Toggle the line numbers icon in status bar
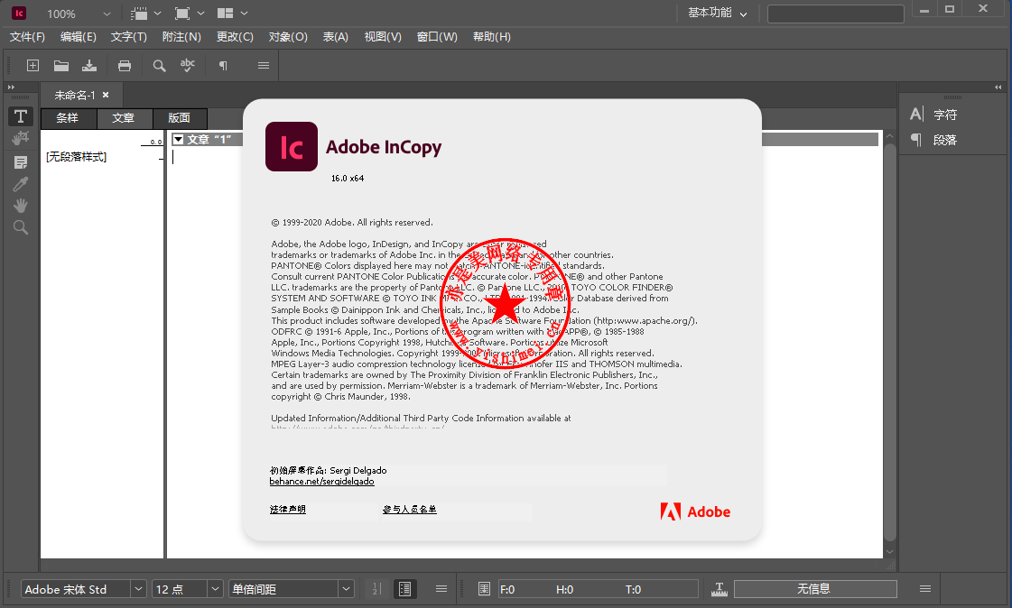This screenshot has height=608, width=1012. click(377, 589)
